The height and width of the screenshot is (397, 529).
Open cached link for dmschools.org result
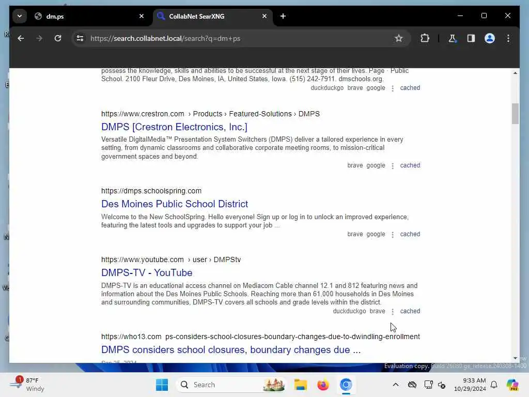pyautogui.click(x=410, y=88)
